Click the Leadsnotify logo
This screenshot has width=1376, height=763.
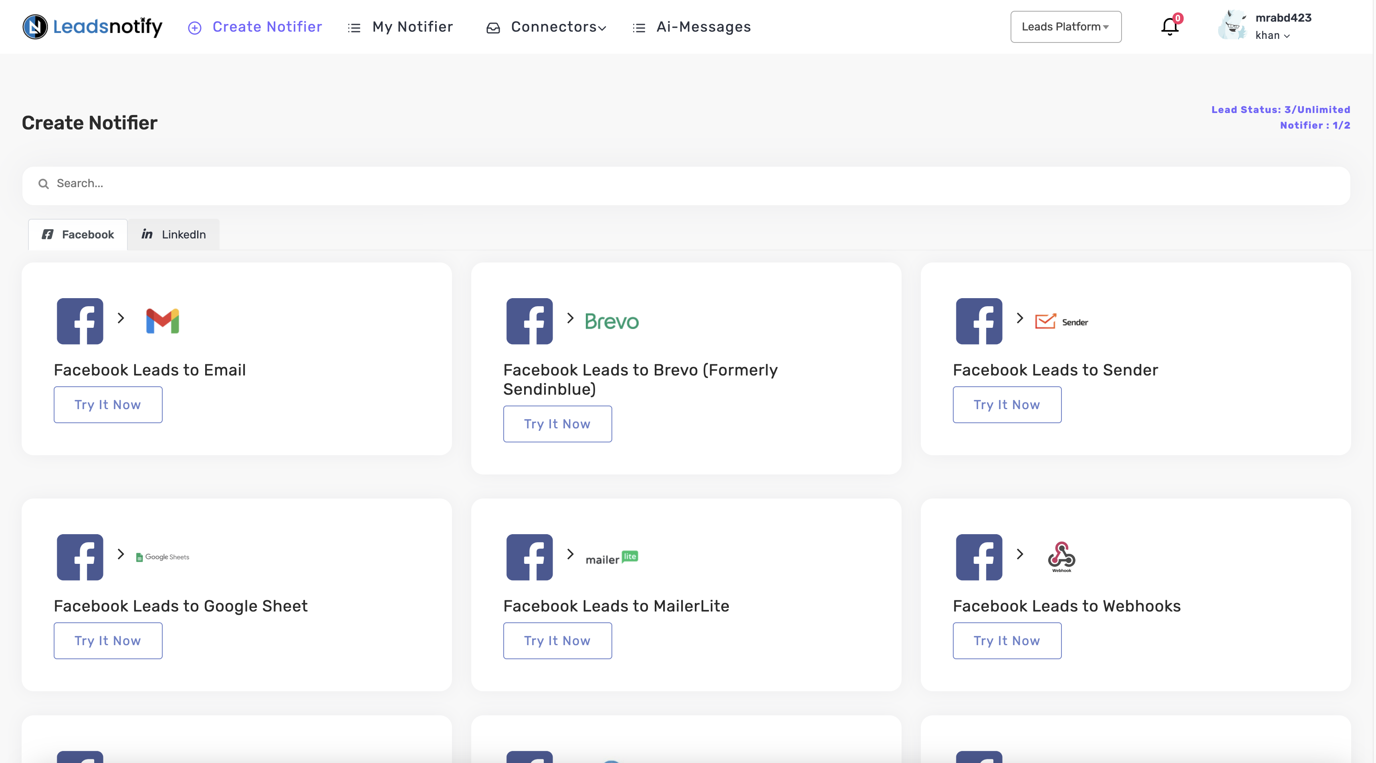point(93,27)
